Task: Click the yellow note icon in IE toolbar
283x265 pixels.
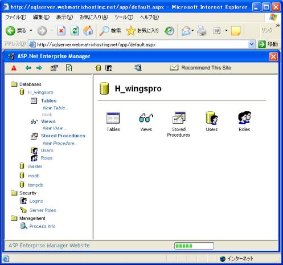Action: [236, 31]
